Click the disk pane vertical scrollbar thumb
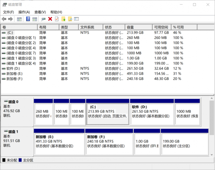The width and height of the screenshot is (215, 170). [212, 118]
